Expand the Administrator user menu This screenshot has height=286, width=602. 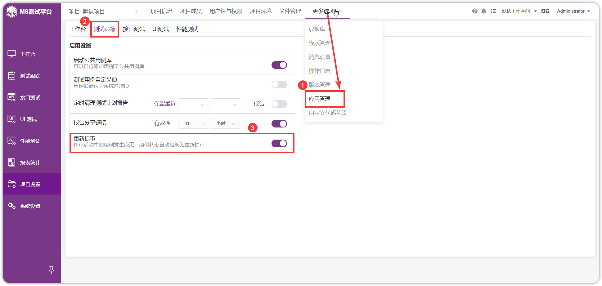tap(573, 11)
